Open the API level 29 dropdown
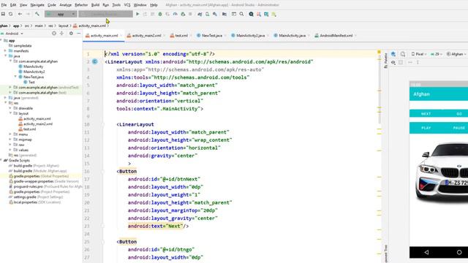 (x=437, y=54)
